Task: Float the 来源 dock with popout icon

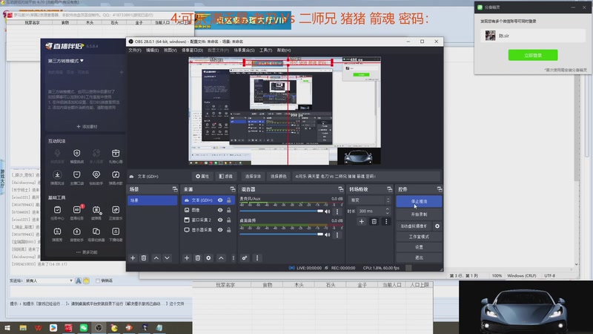Action: pos(233,189)
